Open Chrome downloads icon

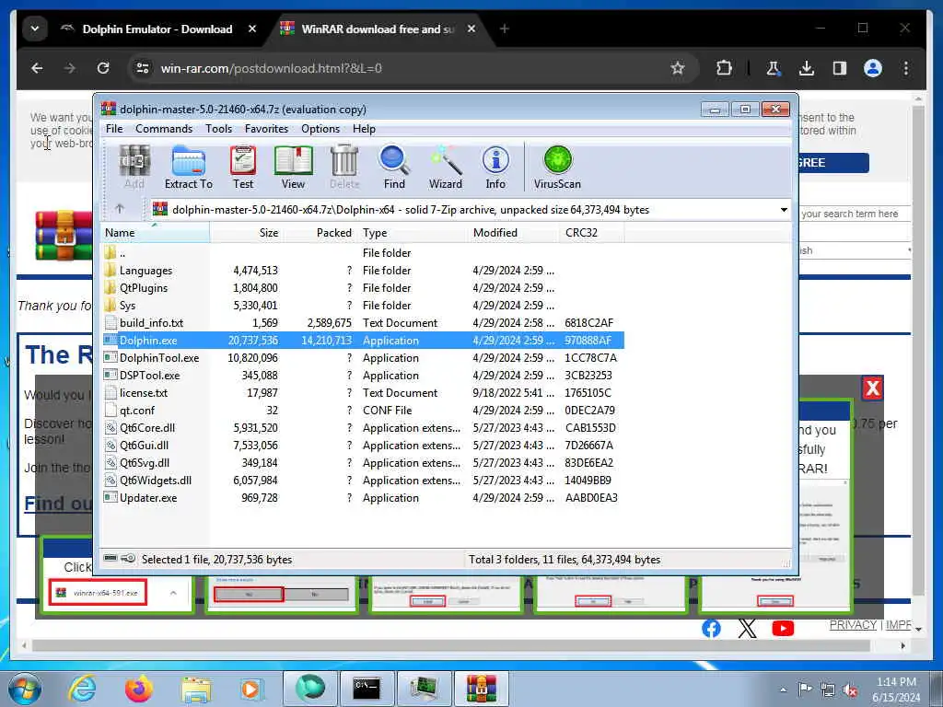[x=807, y=68]
